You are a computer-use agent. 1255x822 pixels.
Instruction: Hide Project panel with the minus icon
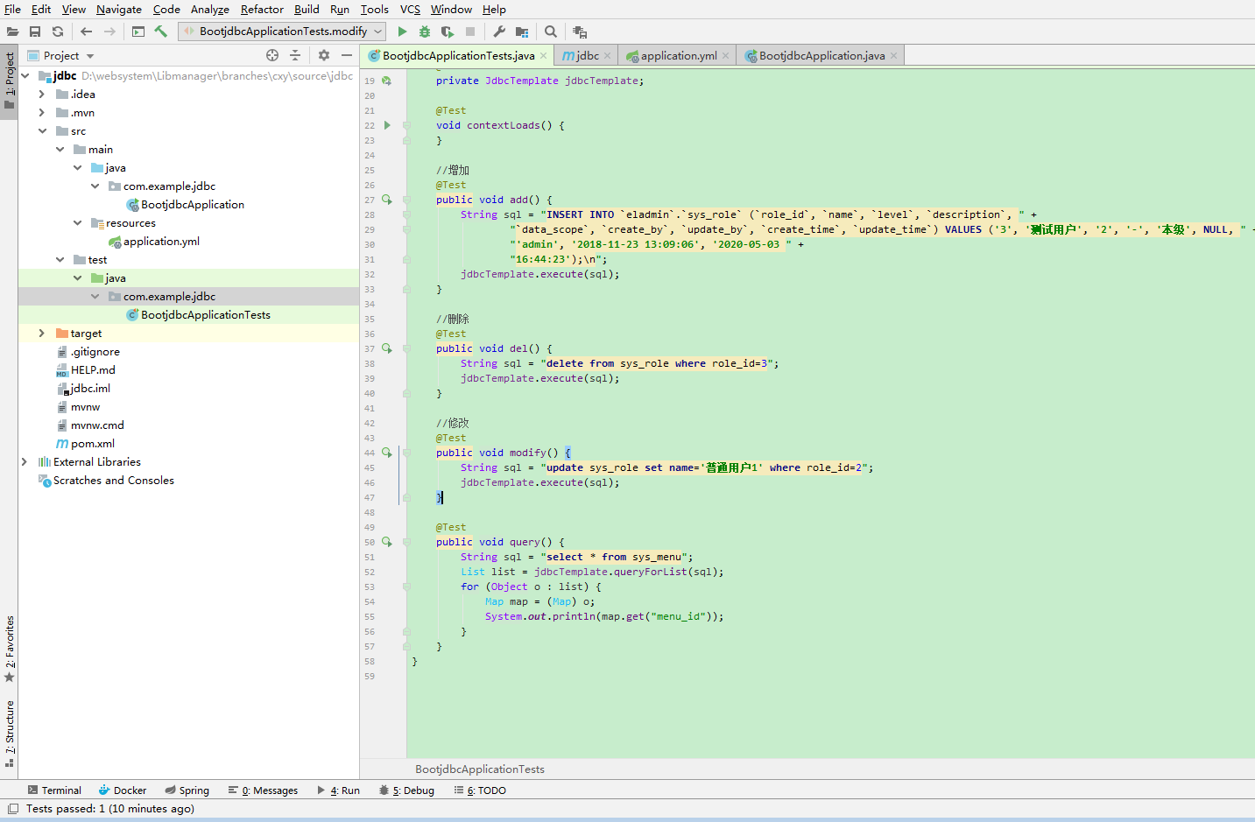[346, 55]
